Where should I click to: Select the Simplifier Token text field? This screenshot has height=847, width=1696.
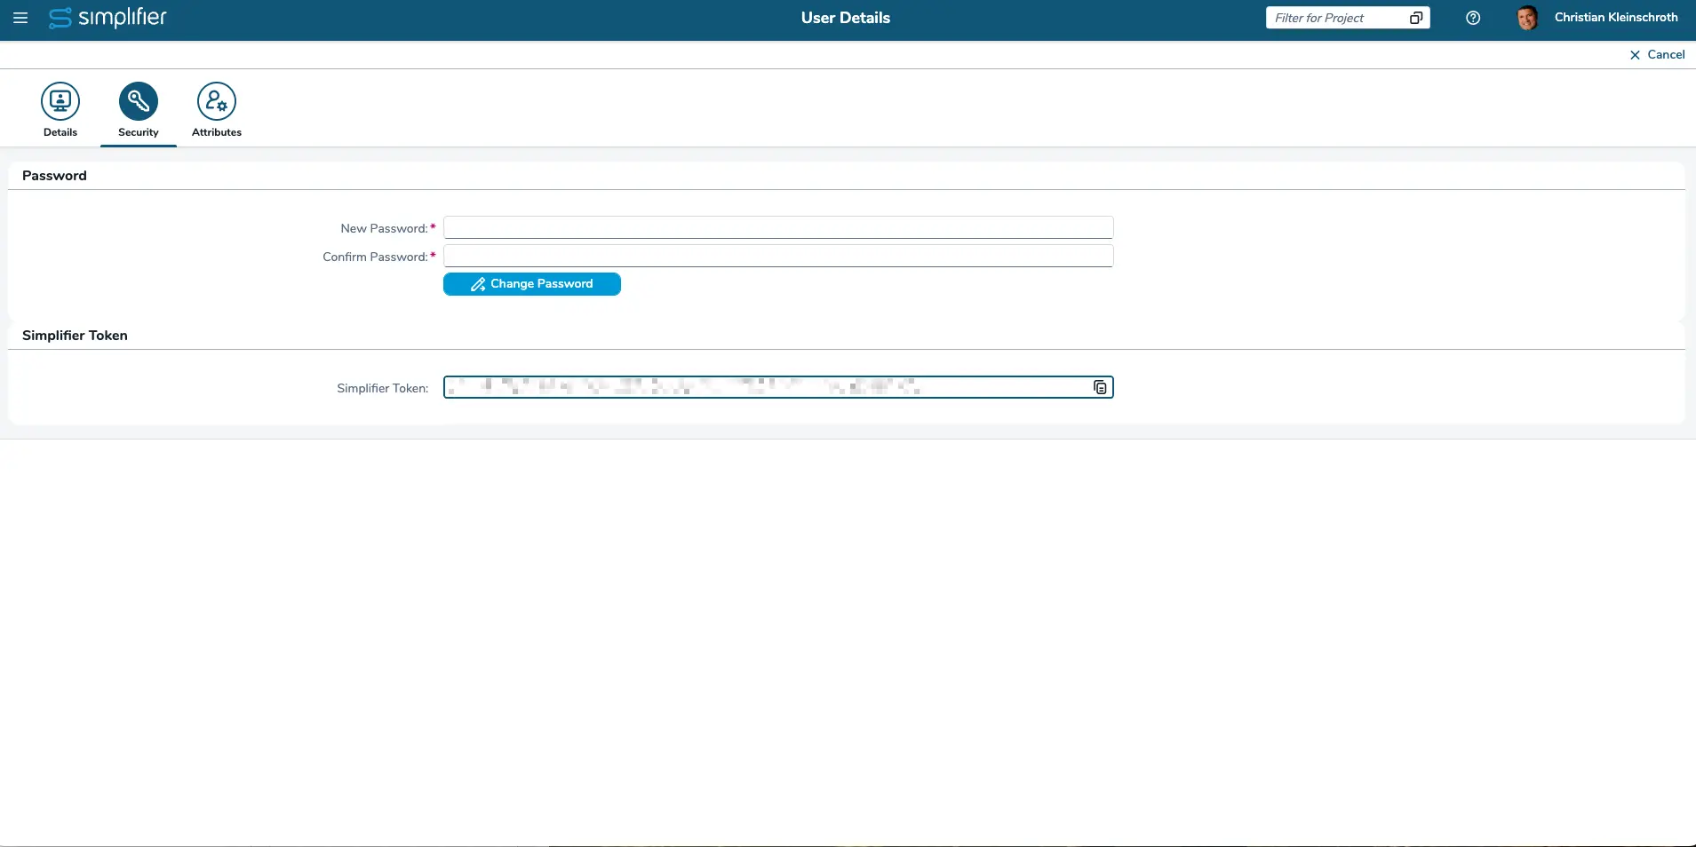click(764, 388)
